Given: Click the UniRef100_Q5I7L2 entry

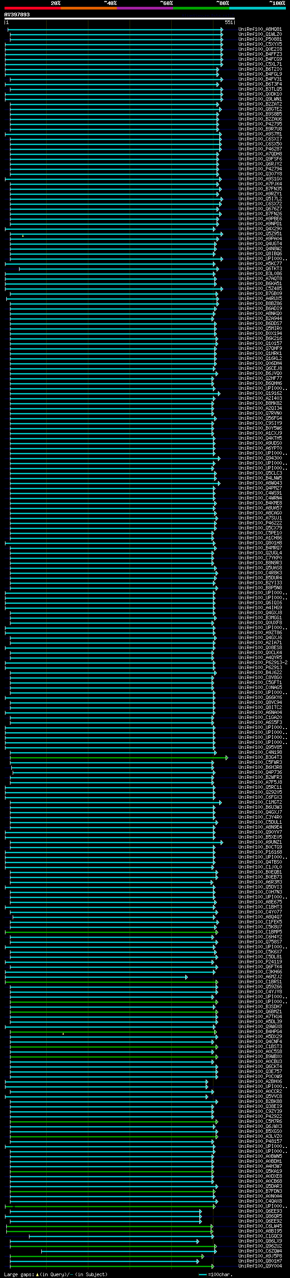Looking at the screenshot, I should (260, 199).
